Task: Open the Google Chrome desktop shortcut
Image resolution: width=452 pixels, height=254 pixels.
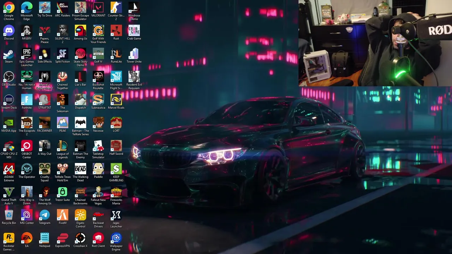Action: [x=9, y=7]
